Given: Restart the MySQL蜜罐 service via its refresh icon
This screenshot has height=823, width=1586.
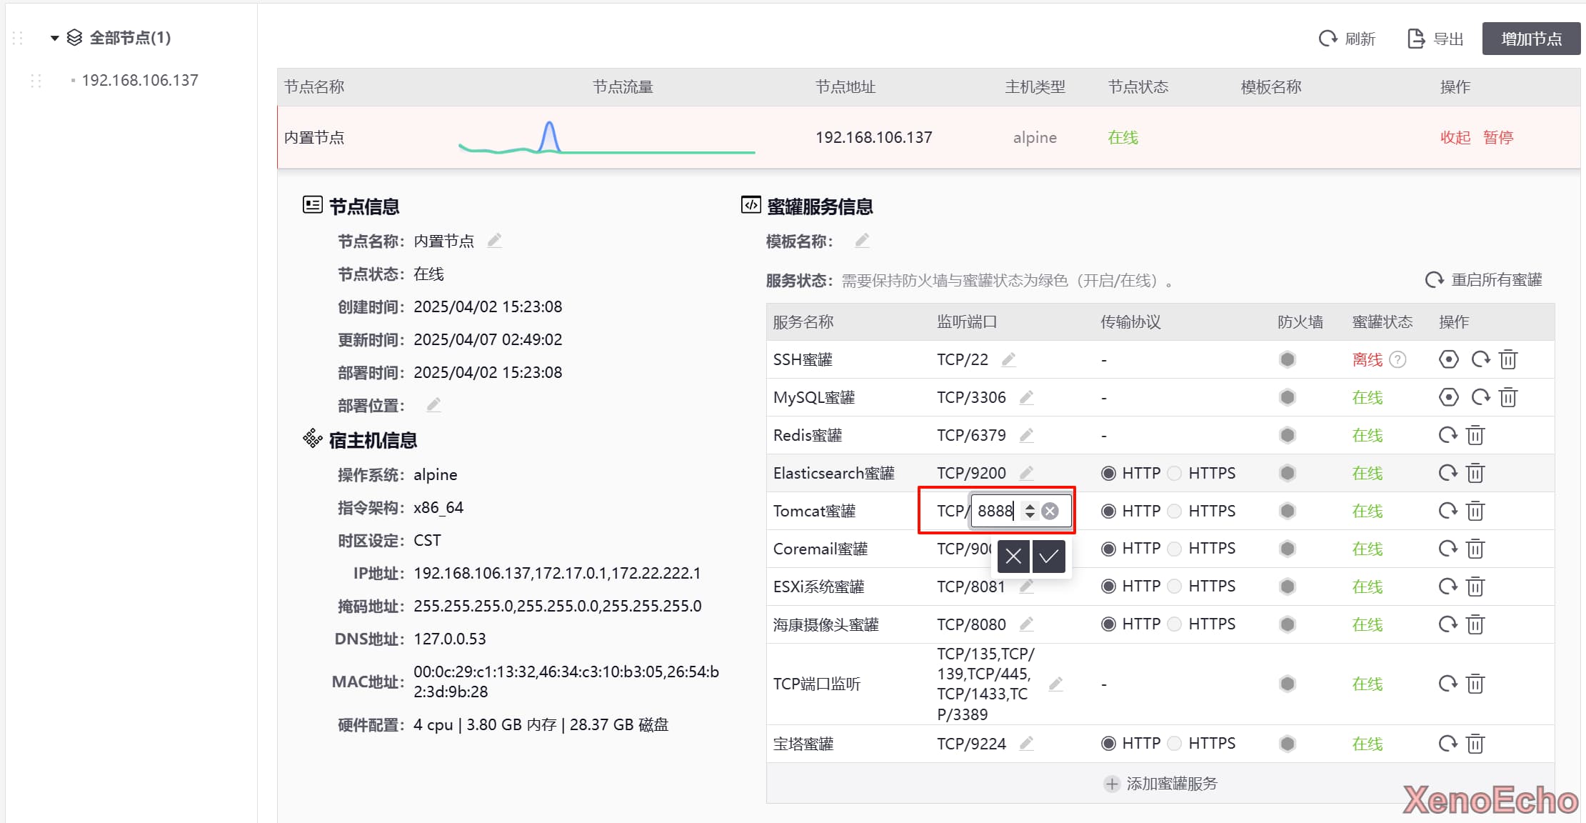Looking at the screenshot, I should click(1480, 397).
